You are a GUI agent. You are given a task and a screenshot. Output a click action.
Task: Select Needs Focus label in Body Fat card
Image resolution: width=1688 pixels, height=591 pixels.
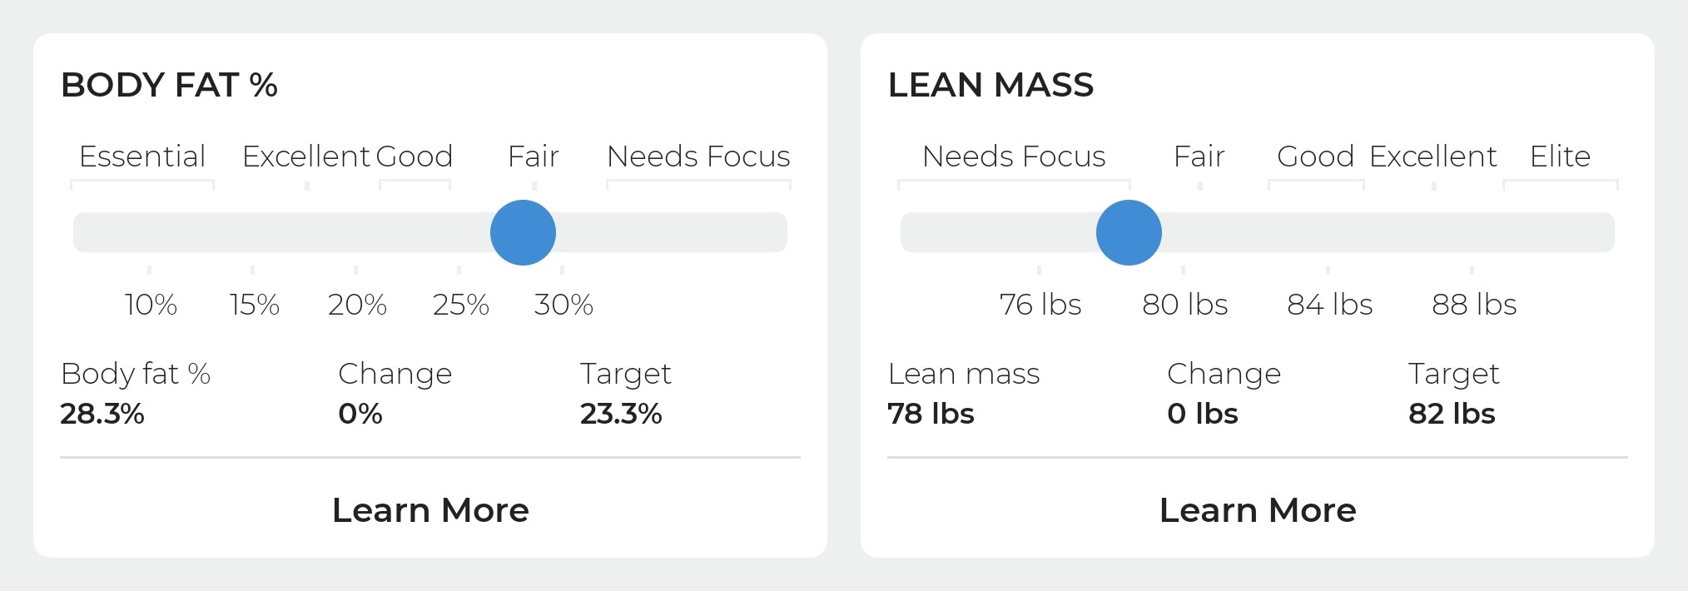click(698, 156)
